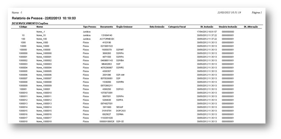This screenshot has width=281, height=139.
Task: Click the Nome_100000 name cell
Action: (x=43, y=50)
